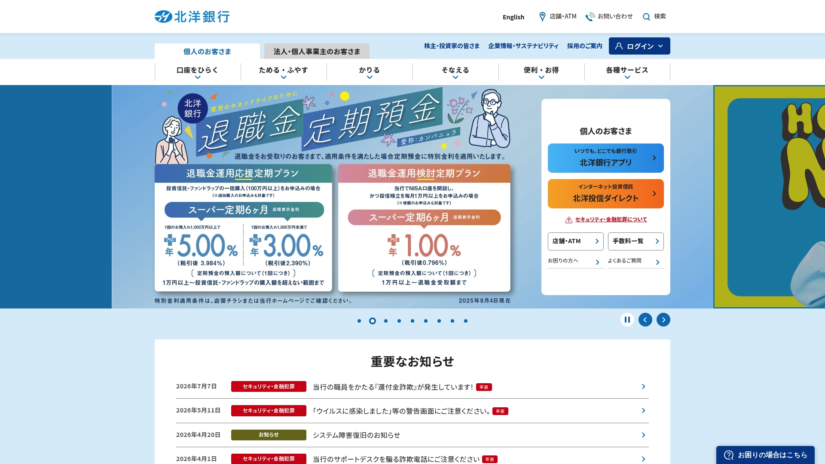Screen dimensions: 825x464
Task: Open セキュリティ・金融犯罪について link
Action: click(x=611, y=220)
